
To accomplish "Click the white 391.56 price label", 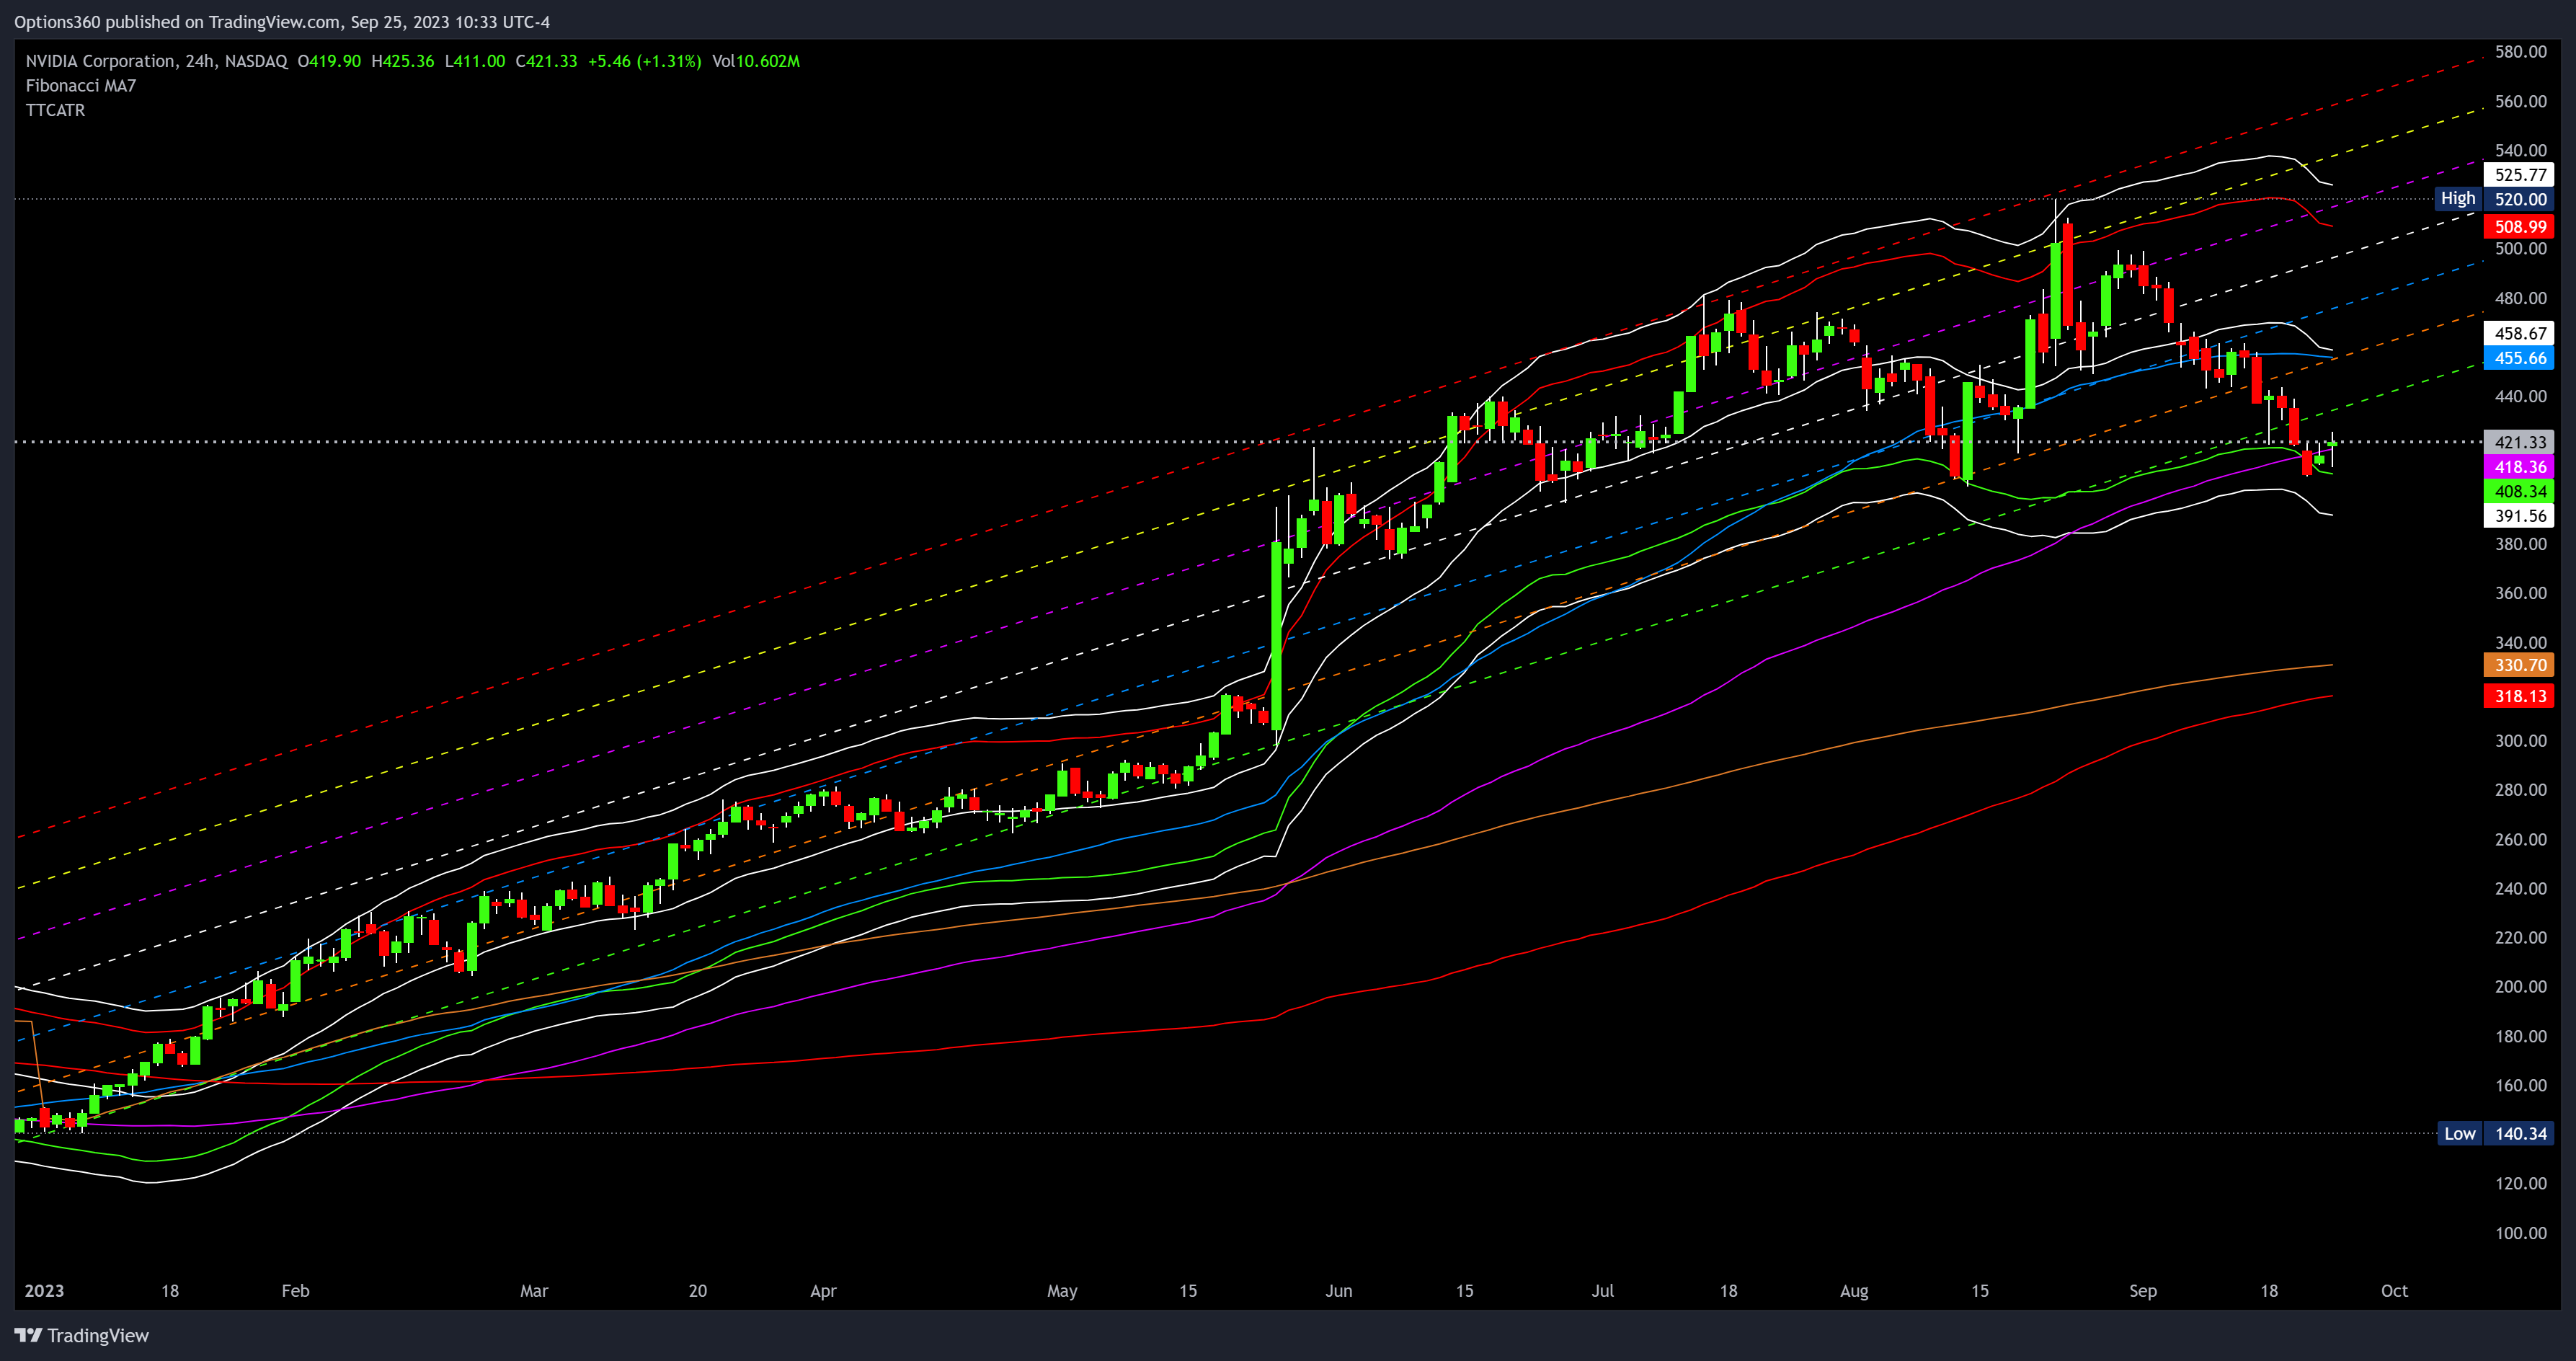I will pos(2519,516).
